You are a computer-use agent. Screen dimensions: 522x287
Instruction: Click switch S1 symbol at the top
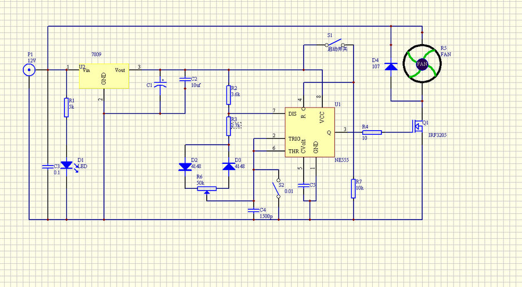[335, 43]
